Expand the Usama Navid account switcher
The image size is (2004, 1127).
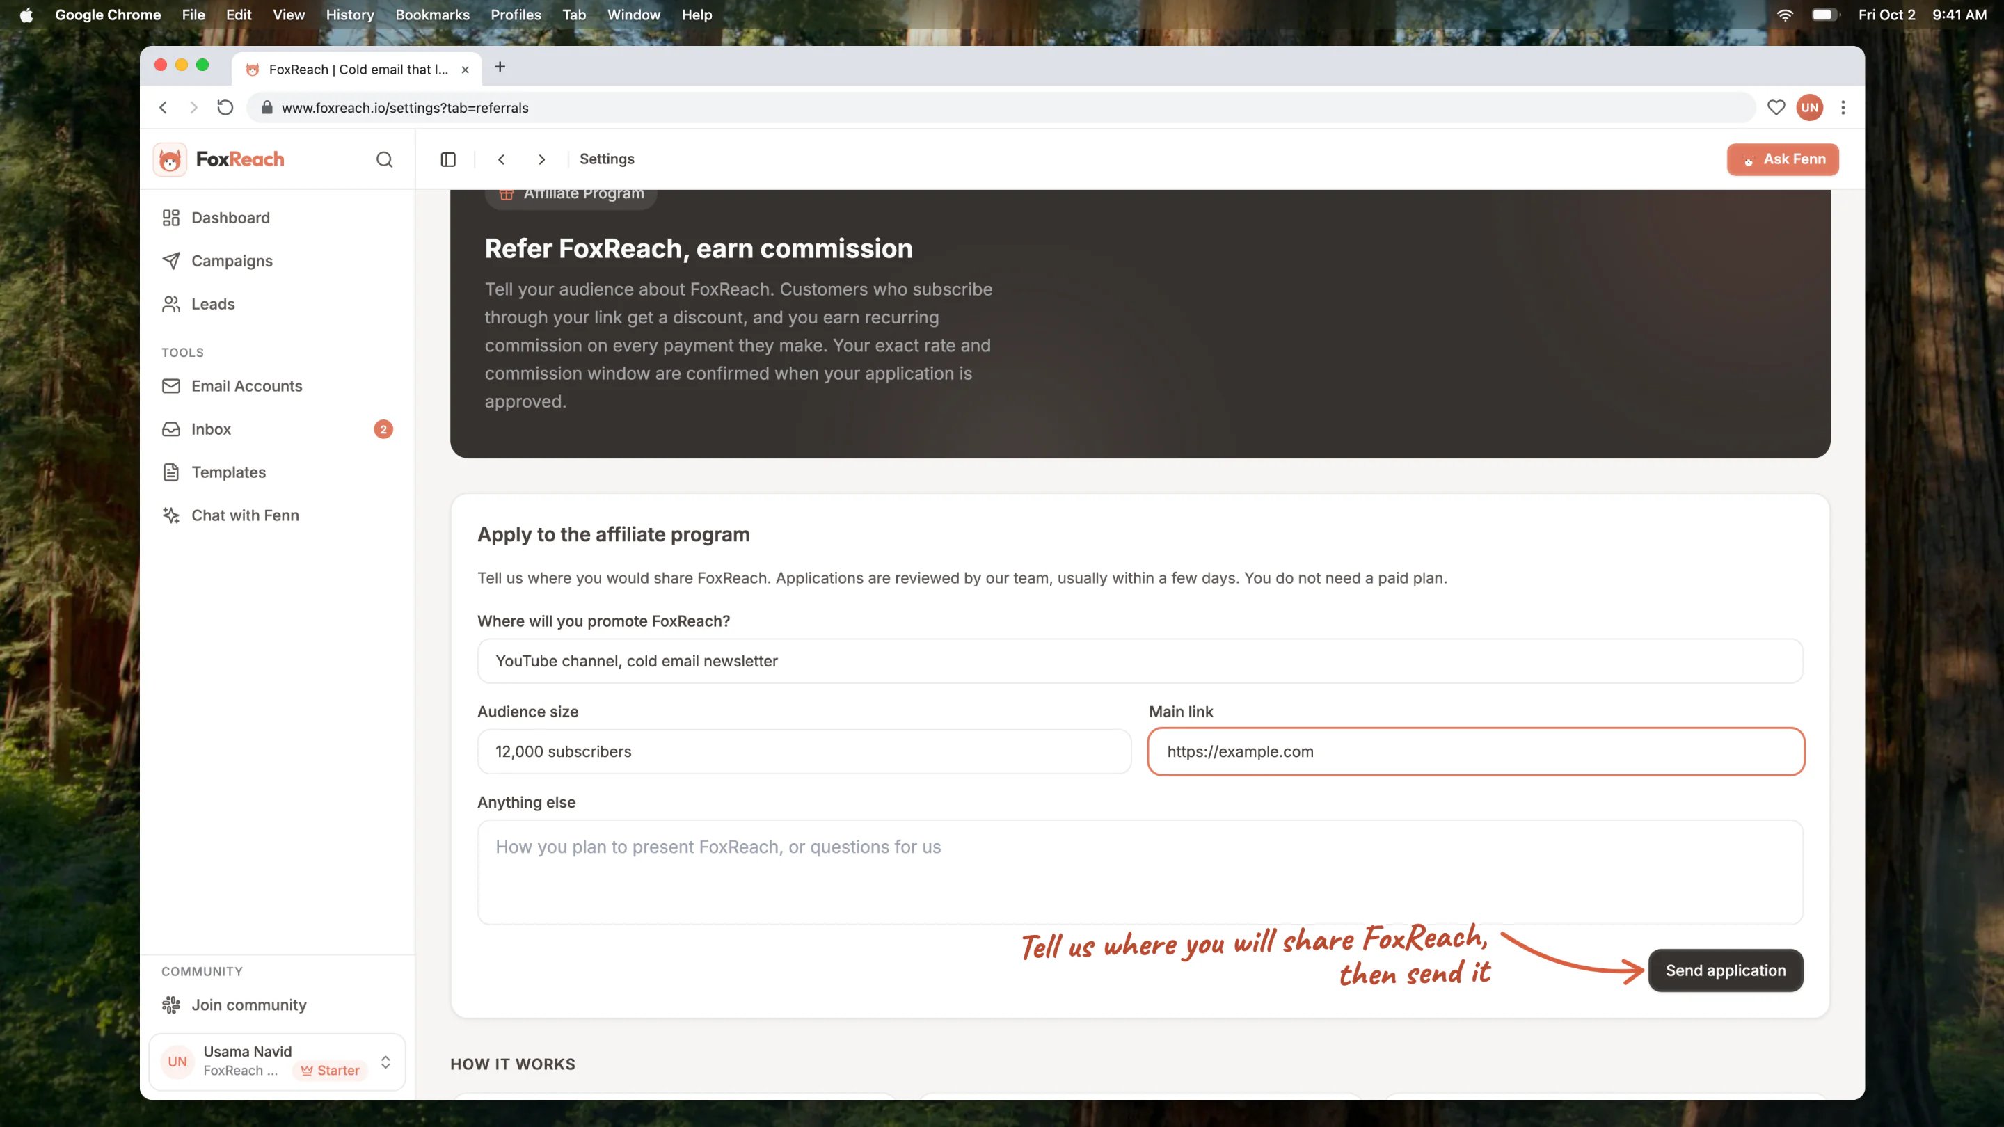point(278,1062)
